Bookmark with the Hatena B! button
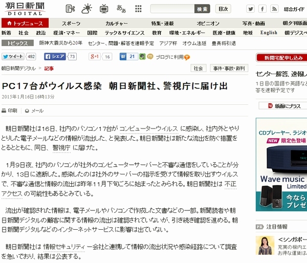 (x=123, y=57)
